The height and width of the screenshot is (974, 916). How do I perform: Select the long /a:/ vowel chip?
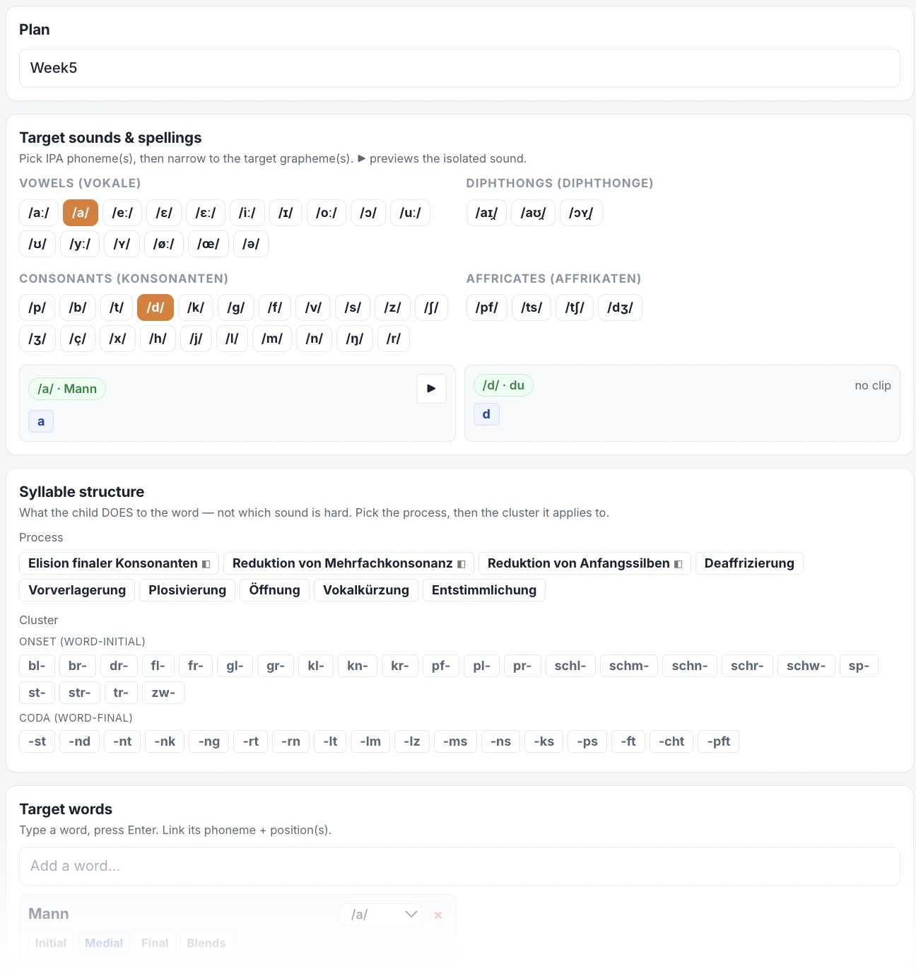pyautogui.click(x=39, y=213)
